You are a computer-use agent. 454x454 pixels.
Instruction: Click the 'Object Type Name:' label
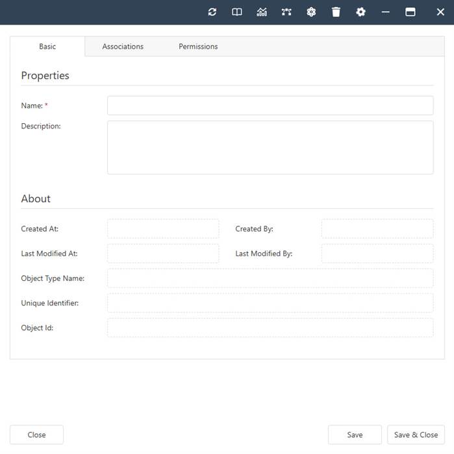click(x=53, y=278)
